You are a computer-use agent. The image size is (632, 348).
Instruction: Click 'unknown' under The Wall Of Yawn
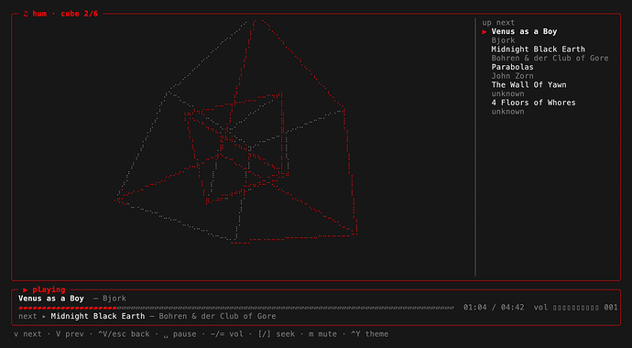(507, 93)
